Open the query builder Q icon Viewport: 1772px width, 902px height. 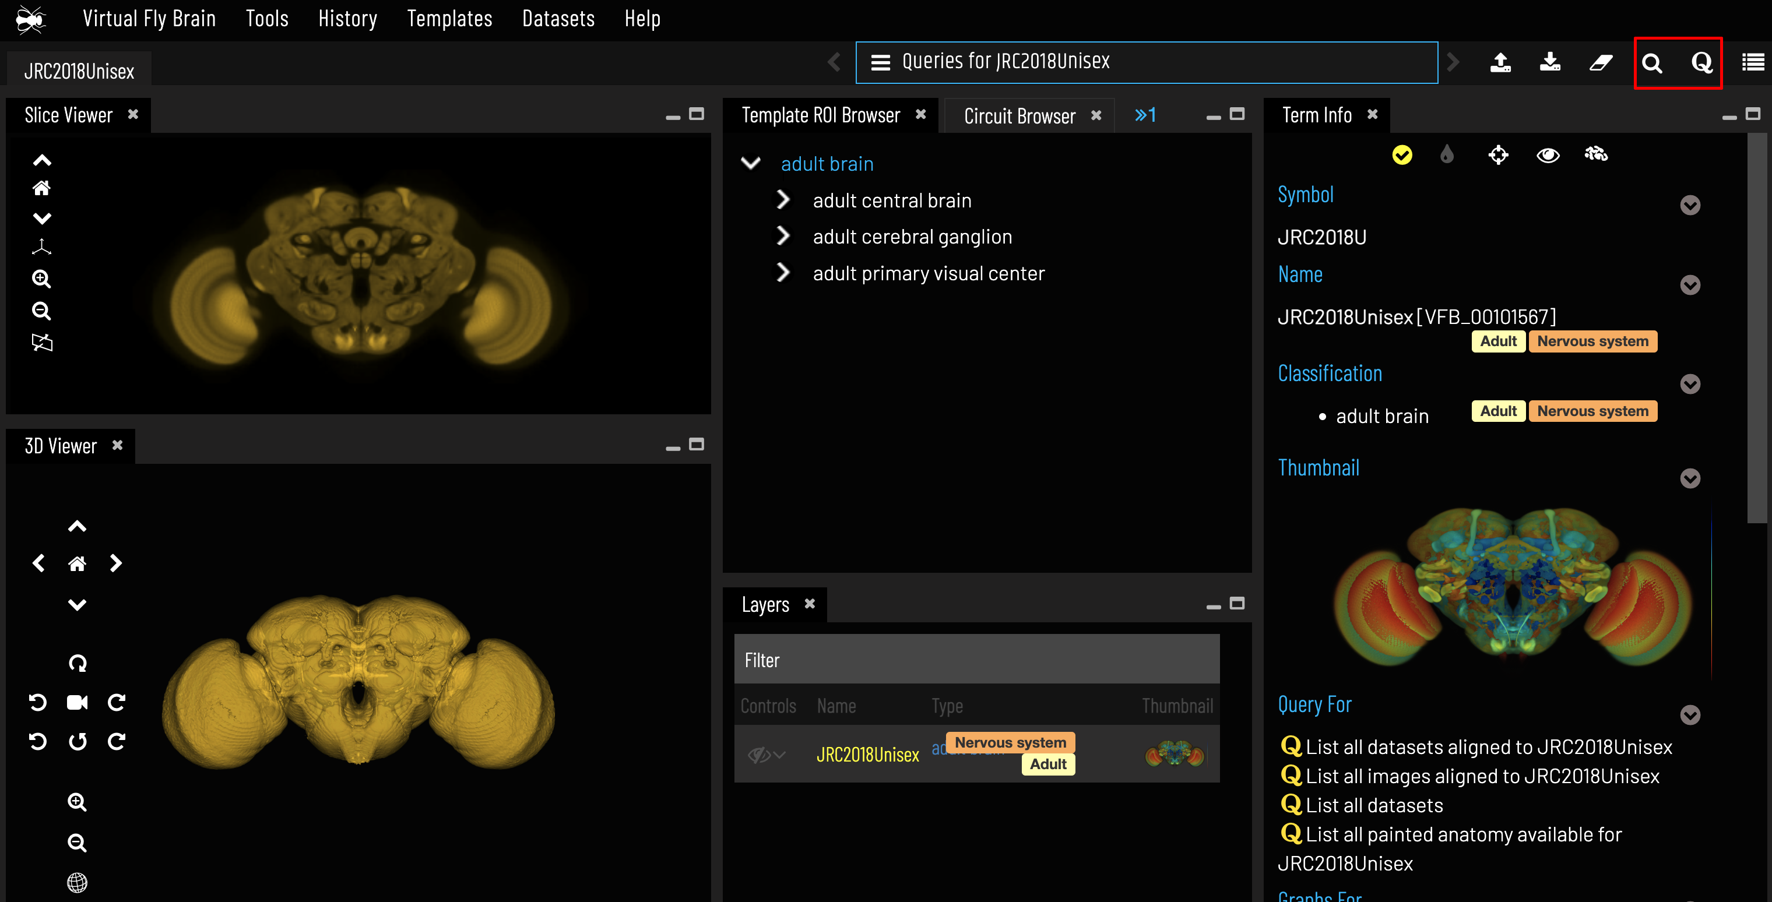click(x=1702, y=64)
